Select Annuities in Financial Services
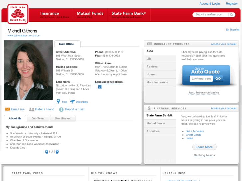Image resolution: width=242 pixels, height=181 pixels. pos(160,131)
